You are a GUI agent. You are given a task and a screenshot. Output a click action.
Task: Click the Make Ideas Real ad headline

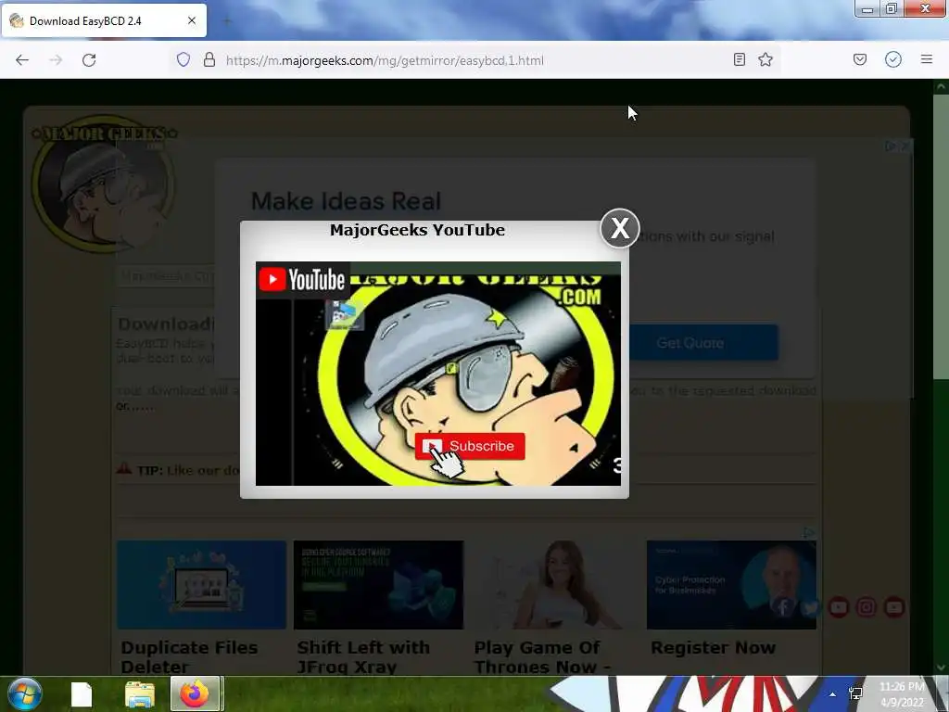[x=346, y=201]
